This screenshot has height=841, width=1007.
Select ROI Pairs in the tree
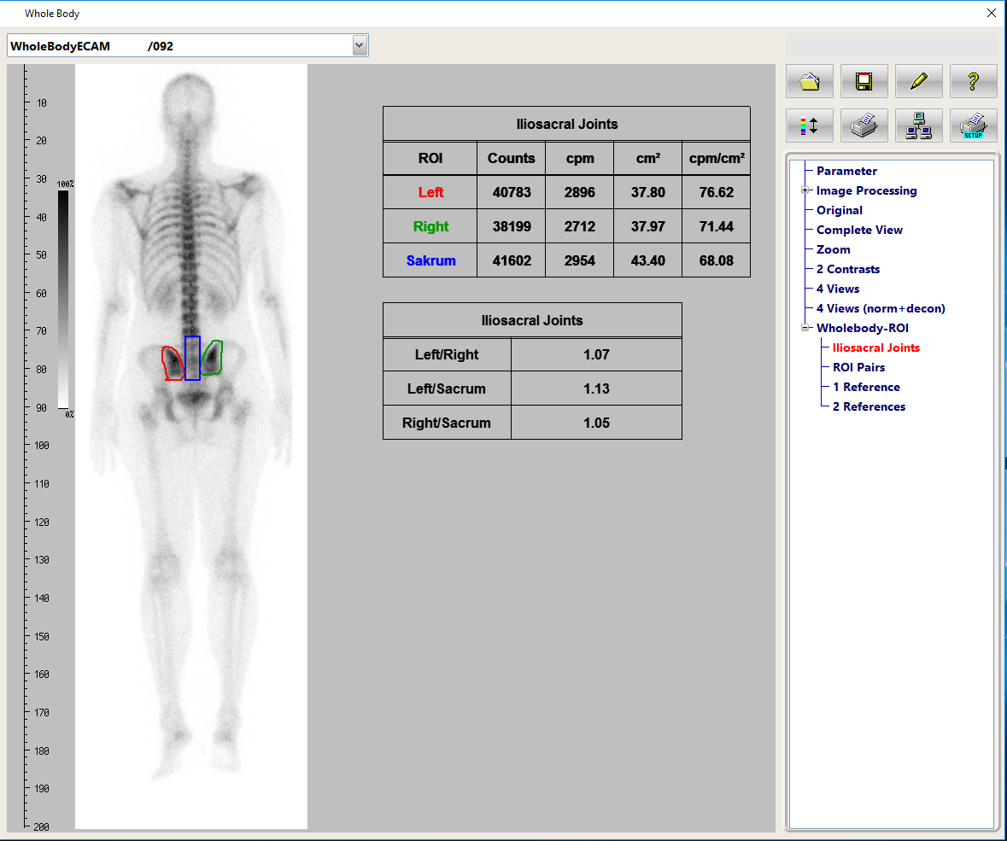858,367
